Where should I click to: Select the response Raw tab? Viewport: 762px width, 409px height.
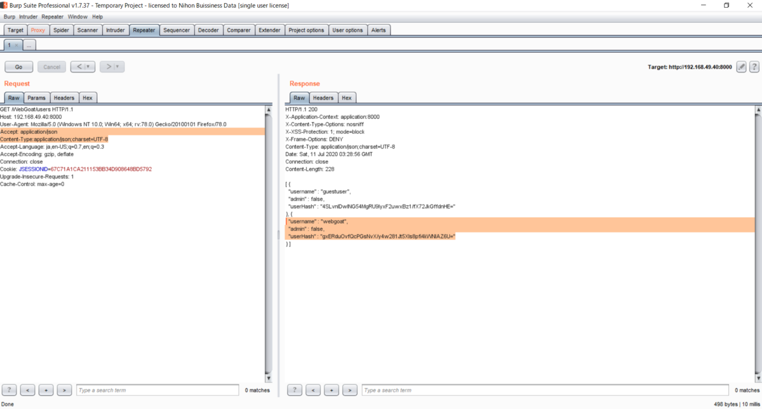(x=300, y=98)
